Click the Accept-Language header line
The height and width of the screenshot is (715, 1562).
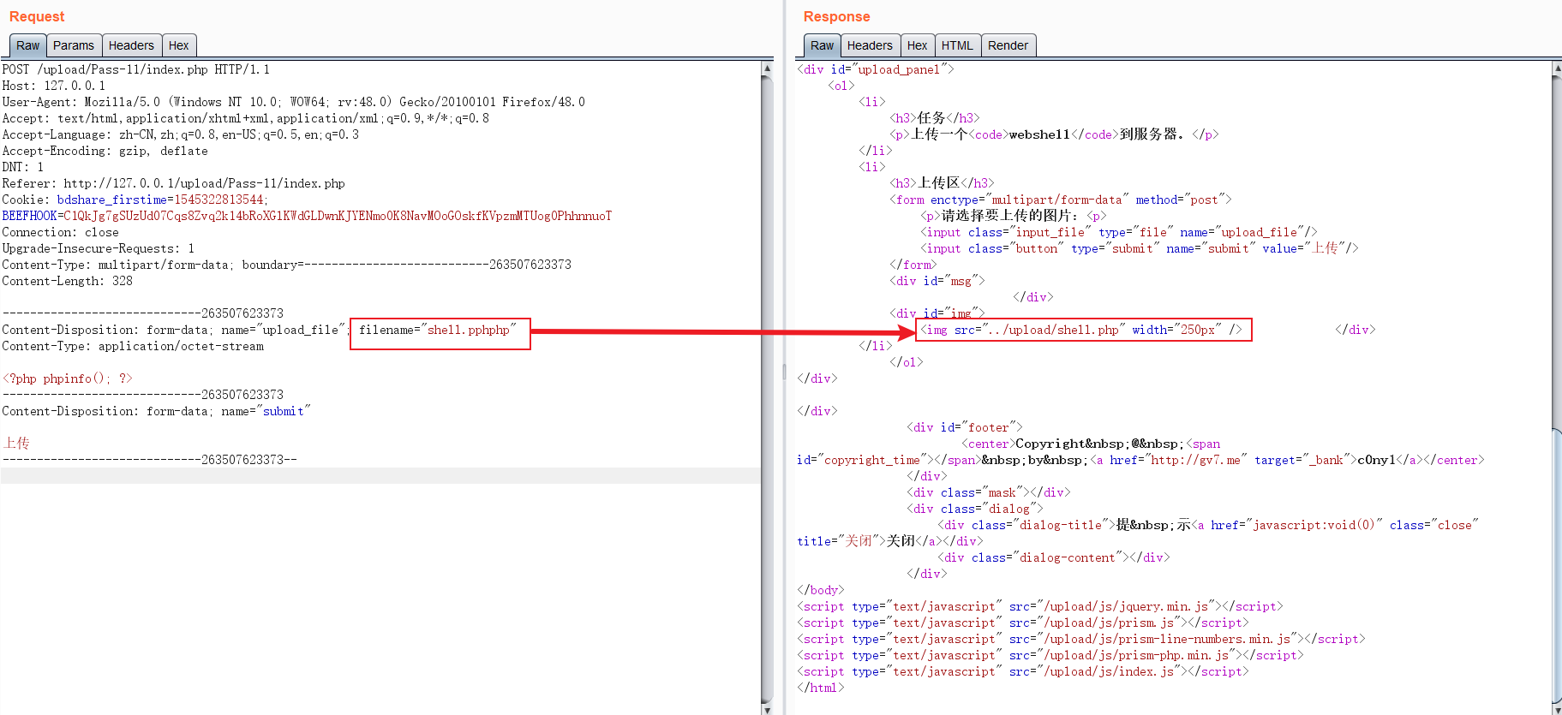[x=181, y=134]
